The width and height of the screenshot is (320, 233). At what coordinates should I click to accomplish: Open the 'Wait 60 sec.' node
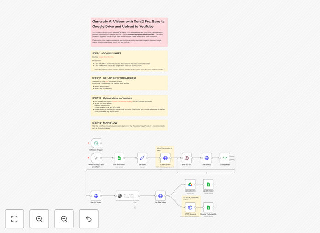pyautogui.click(x=187, y=158)
